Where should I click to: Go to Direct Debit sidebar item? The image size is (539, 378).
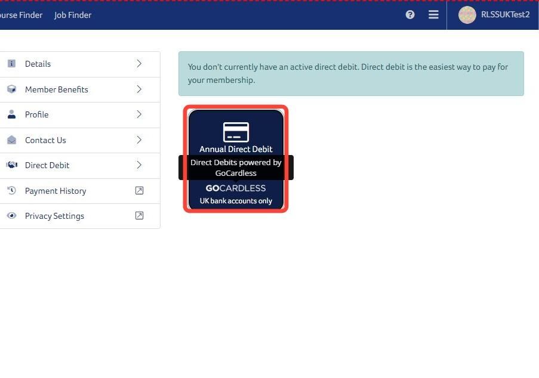[80, 166]
